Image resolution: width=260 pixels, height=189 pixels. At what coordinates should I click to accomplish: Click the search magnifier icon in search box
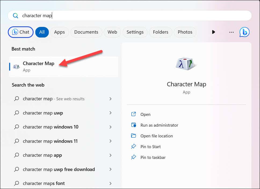coord(15,16)
